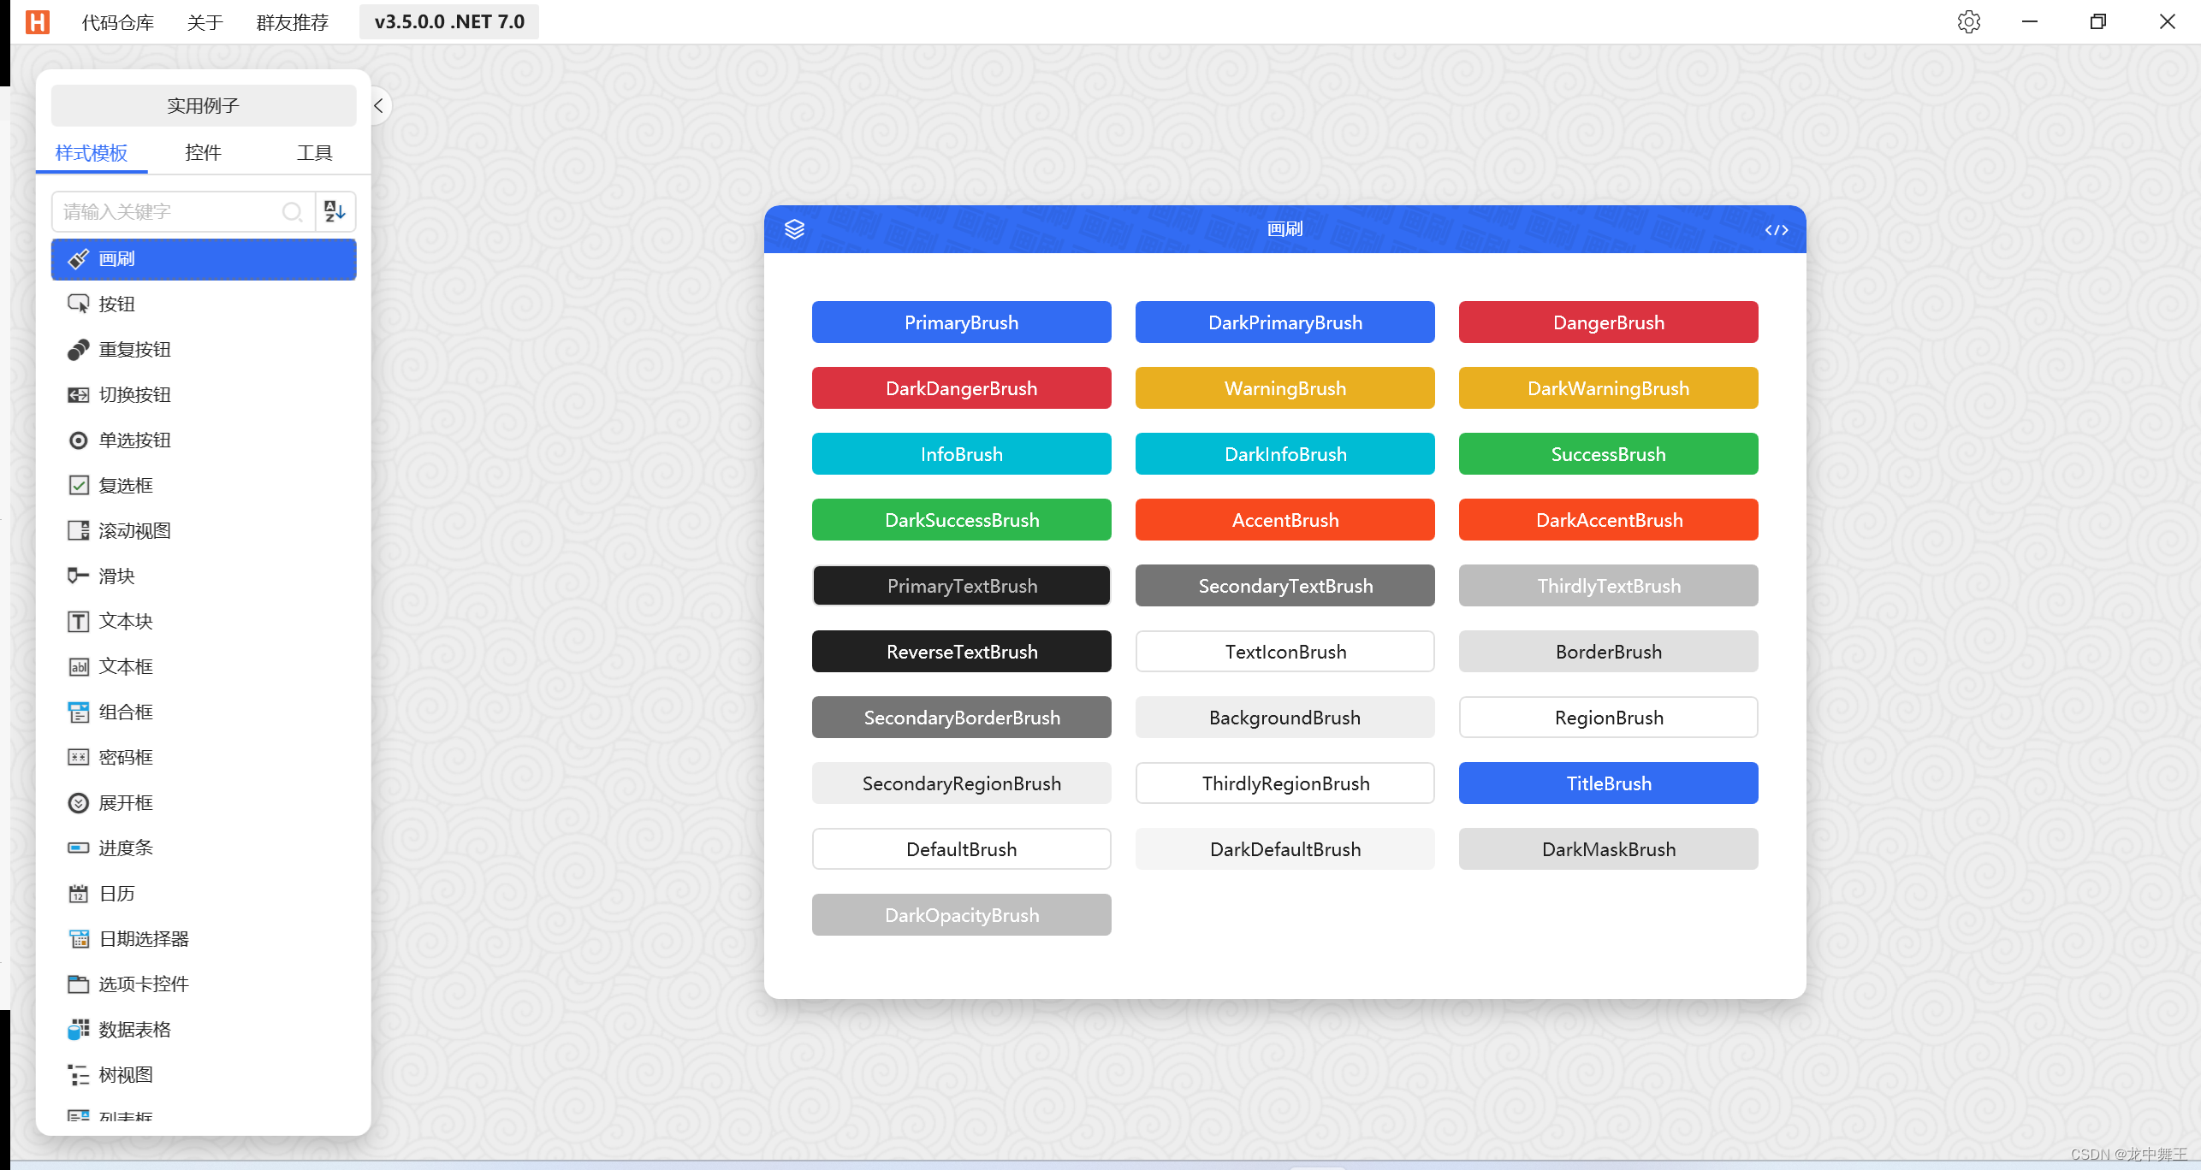Switch to the 工具 tab

(x=314, y=153)
